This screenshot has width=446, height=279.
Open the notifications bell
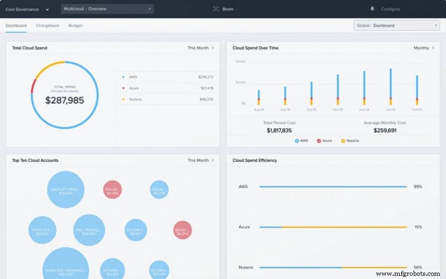point(372,9)
